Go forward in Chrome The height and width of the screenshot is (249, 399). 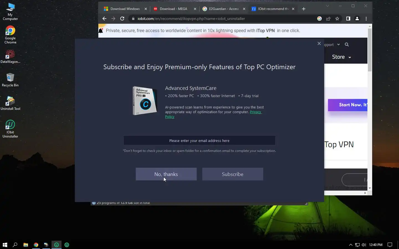pos(113,19)
